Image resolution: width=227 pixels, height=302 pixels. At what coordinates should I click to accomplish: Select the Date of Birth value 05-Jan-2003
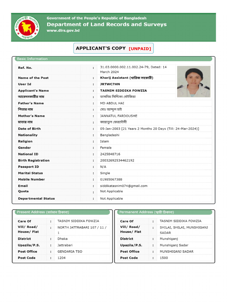pos(110,129)
